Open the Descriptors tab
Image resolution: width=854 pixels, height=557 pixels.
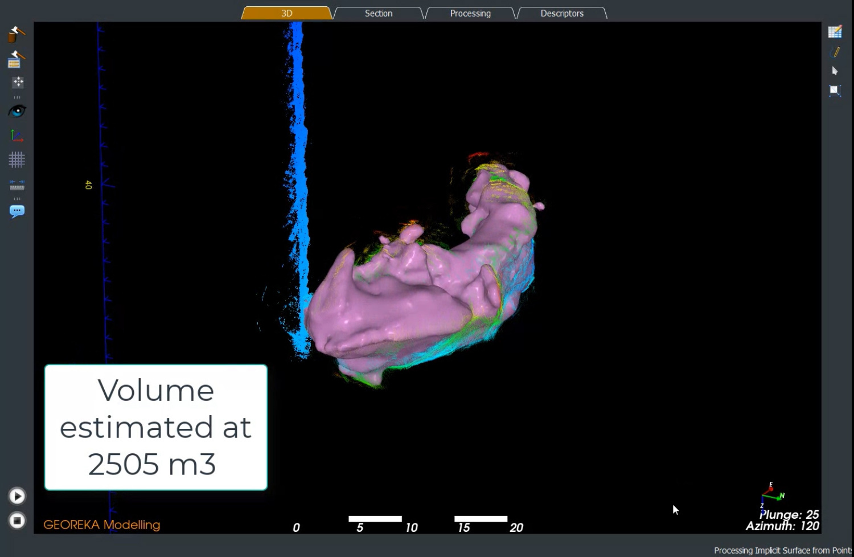[x=562, y=13]
